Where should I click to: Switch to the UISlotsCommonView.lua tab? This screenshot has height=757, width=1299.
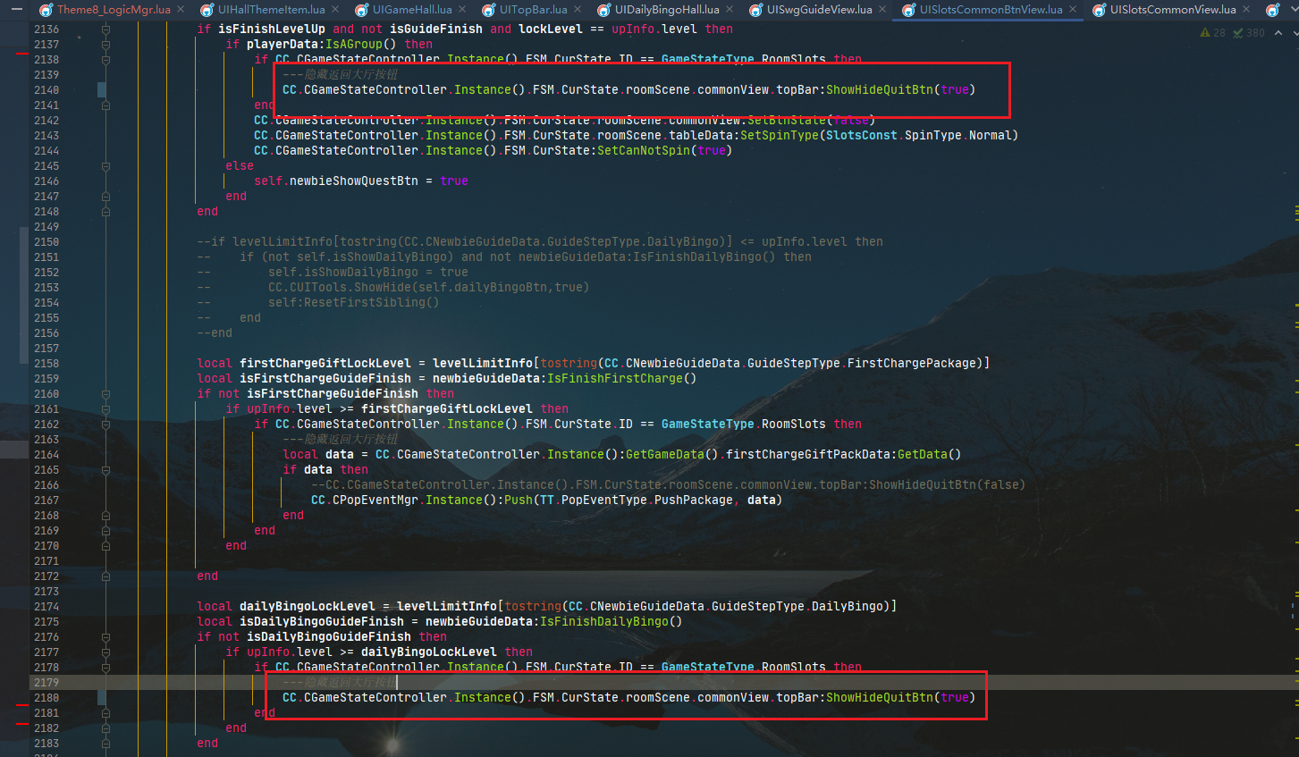coord(1173,10)
